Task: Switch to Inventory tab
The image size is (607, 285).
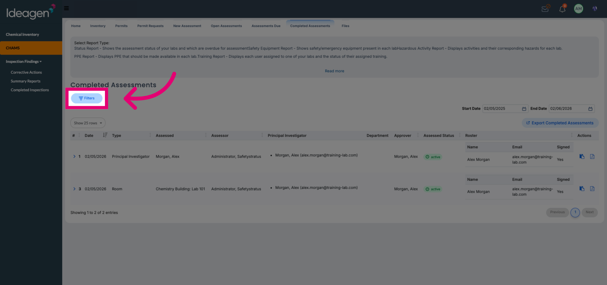Action: tap(98, 26)
